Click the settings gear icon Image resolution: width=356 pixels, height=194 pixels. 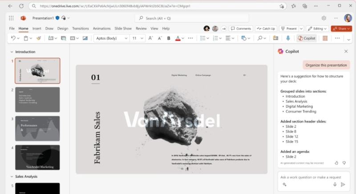[324, 18]
